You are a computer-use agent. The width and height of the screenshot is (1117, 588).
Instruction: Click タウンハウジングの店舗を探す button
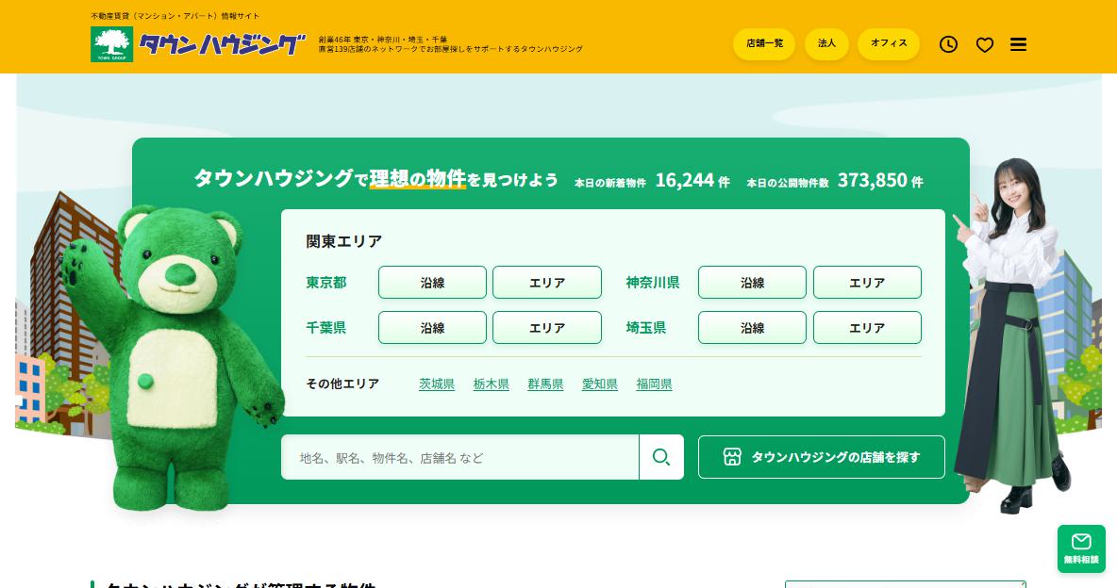coord(822,457)
